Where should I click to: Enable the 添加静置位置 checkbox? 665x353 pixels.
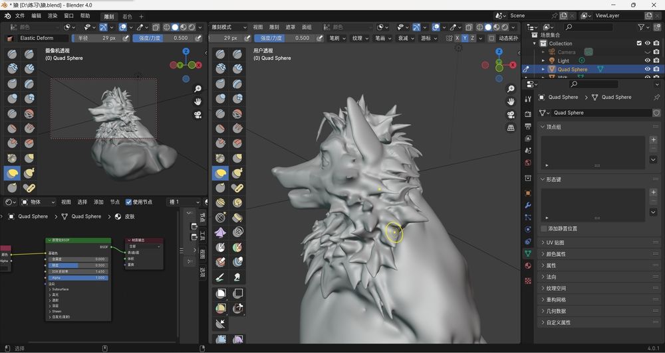544,228
